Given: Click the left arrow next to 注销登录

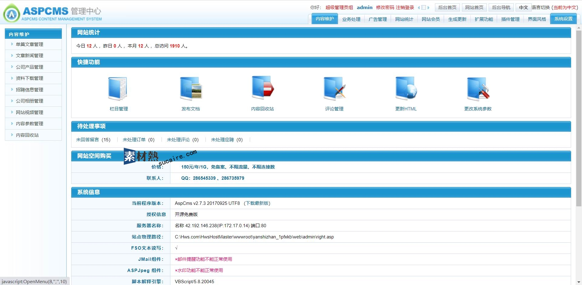Looking at the screenshot, I should point(419,8).
